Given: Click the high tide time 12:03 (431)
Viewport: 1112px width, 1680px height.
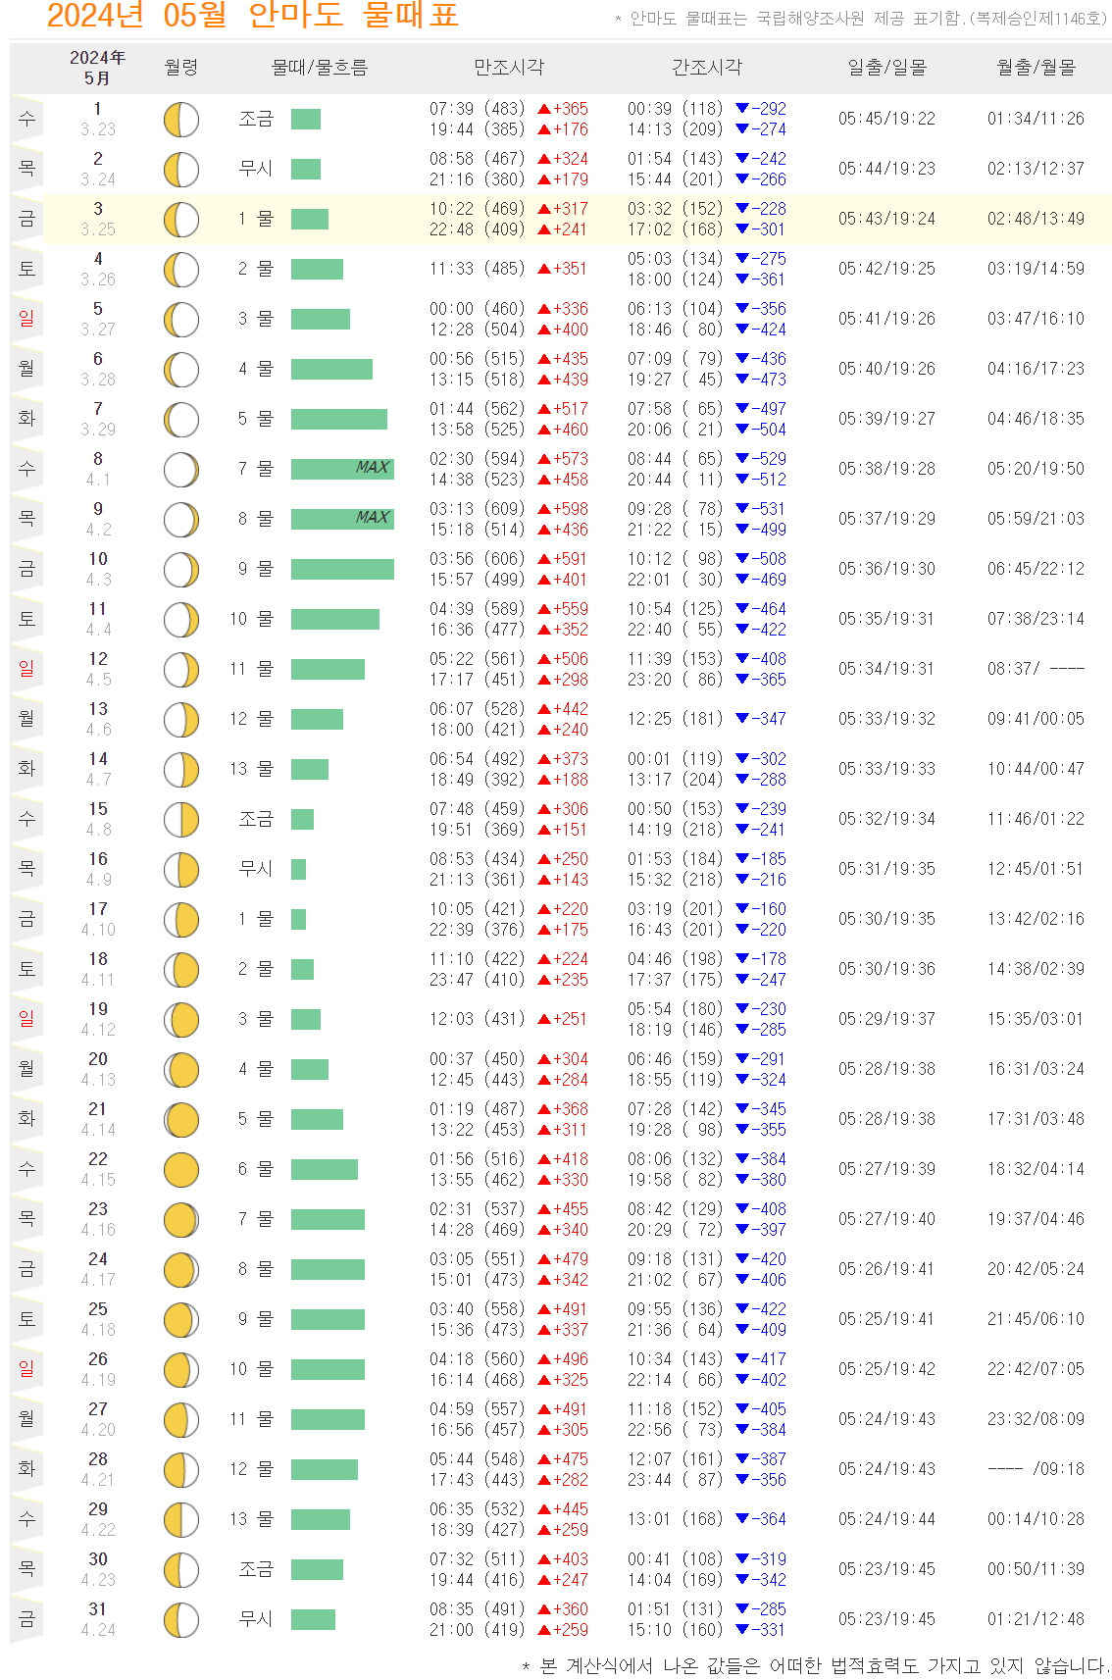Looking at the screenshot, I should pos(478,1019).
